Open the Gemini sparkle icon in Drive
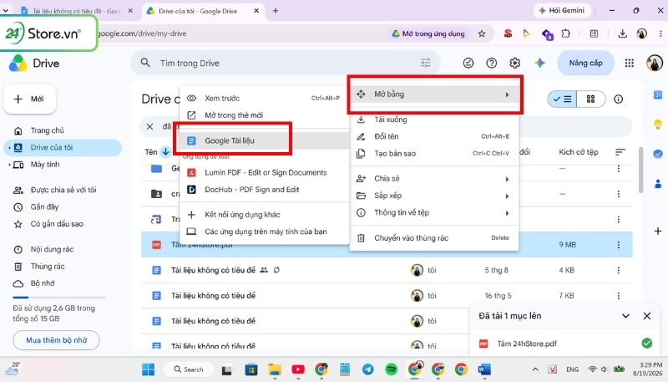The width and height of the screenshot is (668, 382). (539, 63)
